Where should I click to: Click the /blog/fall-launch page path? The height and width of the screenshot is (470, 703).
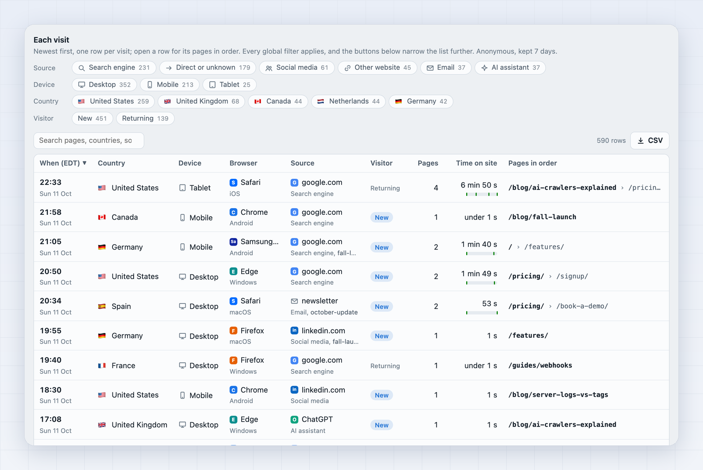click(x=542, y=217)
